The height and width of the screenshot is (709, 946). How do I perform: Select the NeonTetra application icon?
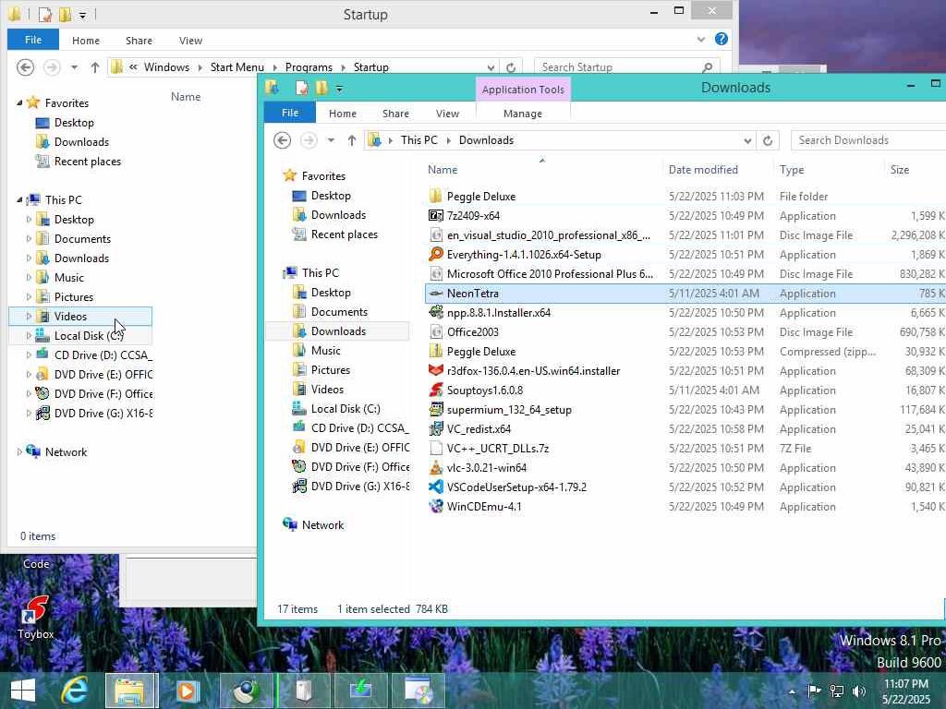436,293
